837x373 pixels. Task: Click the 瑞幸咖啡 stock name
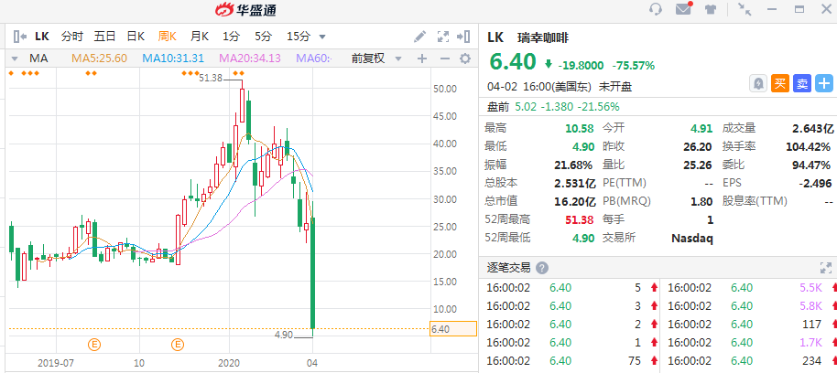pos(543,37)
